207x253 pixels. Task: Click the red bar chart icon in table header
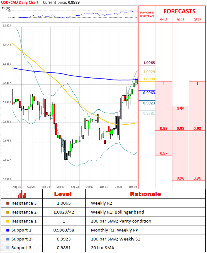[22, 194]
